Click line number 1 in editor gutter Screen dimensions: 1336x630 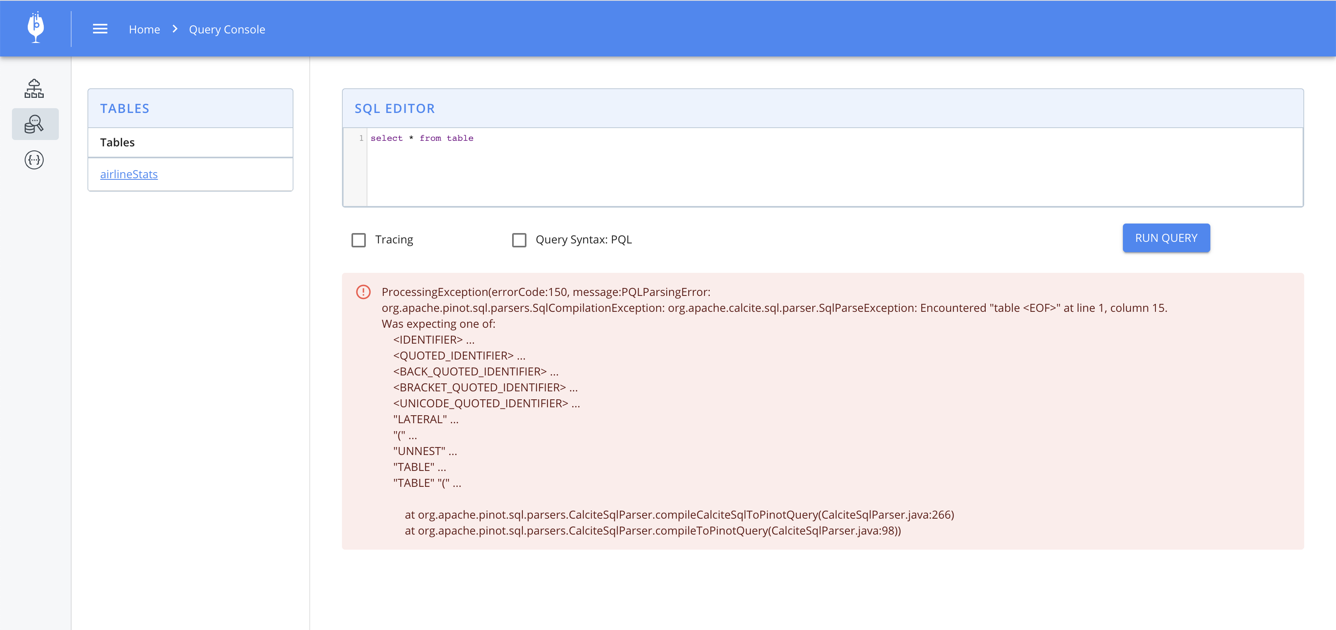(x=361, y=138)
